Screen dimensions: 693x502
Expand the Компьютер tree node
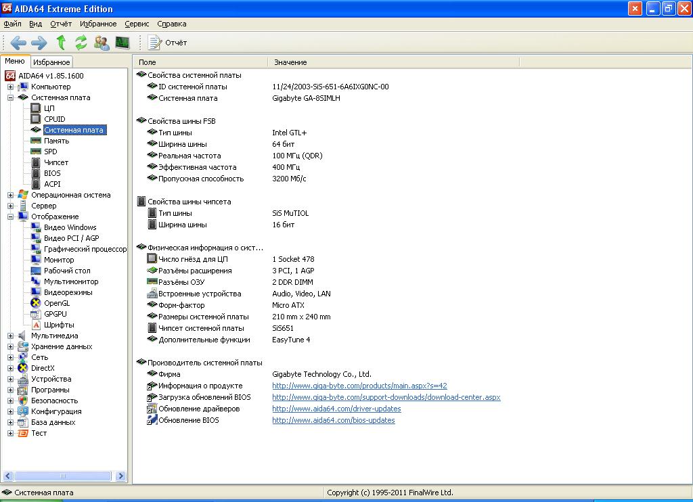(x=10, y=87)
